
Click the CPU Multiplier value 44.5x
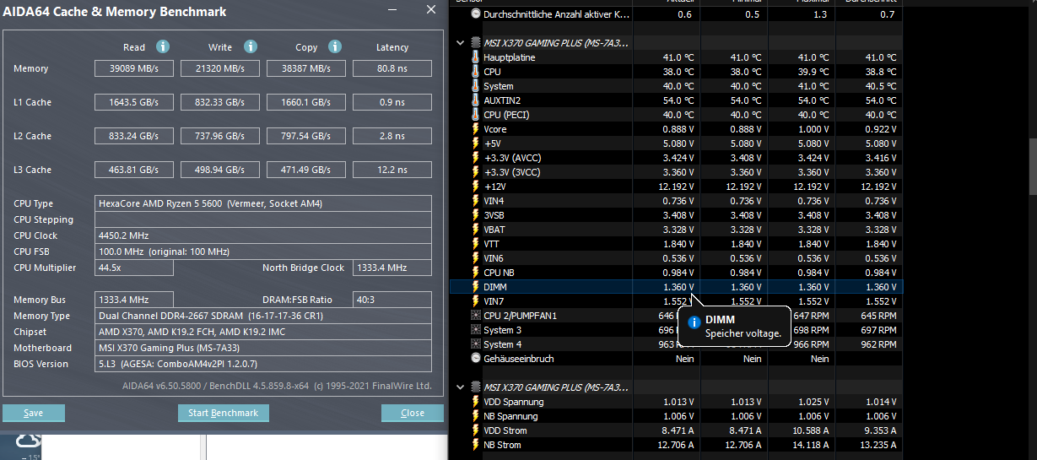tap(134, 268)
